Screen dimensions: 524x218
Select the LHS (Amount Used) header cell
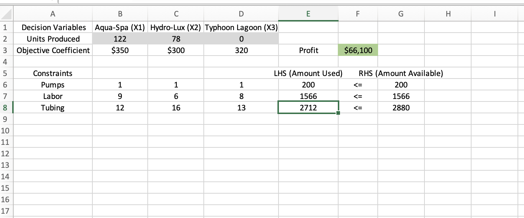308,73
